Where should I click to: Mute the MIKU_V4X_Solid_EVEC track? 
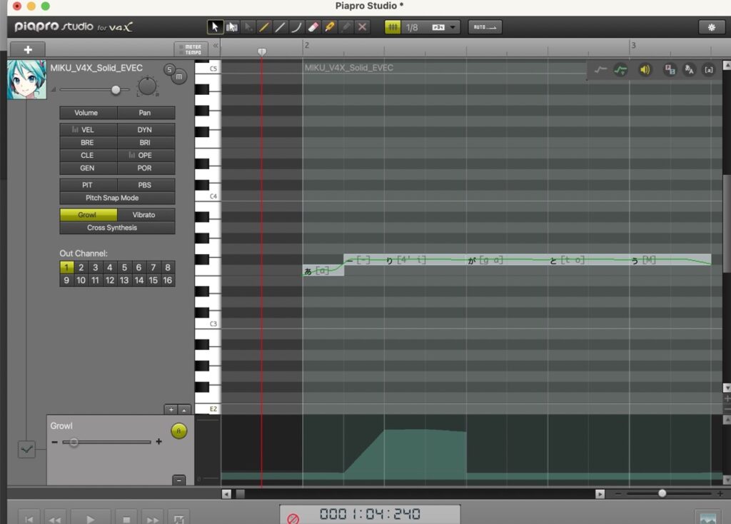point(178,76)
